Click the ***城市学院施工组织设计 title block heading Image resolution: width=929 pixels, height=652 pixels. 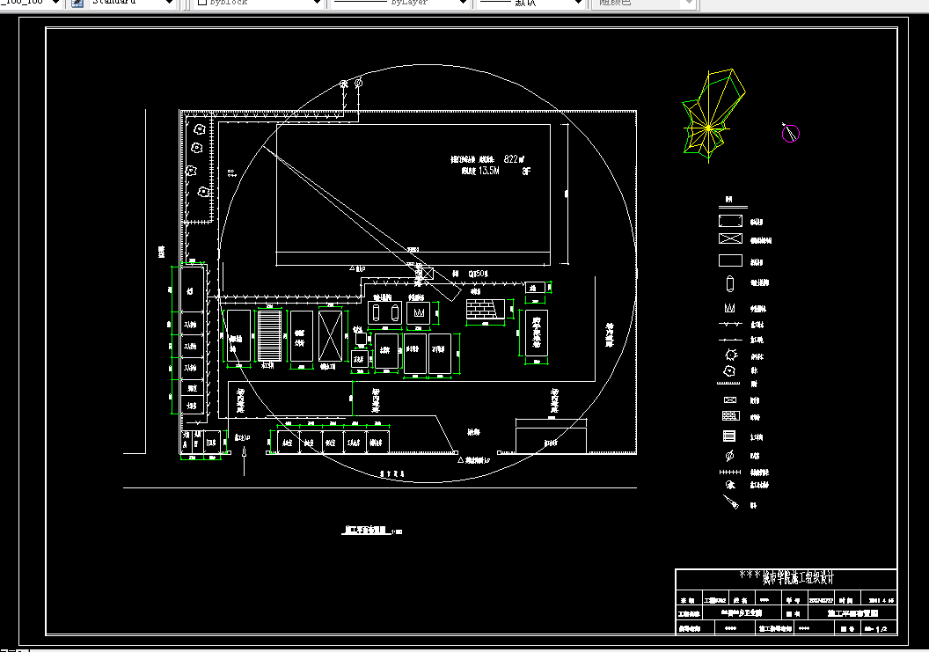point(786,576)
